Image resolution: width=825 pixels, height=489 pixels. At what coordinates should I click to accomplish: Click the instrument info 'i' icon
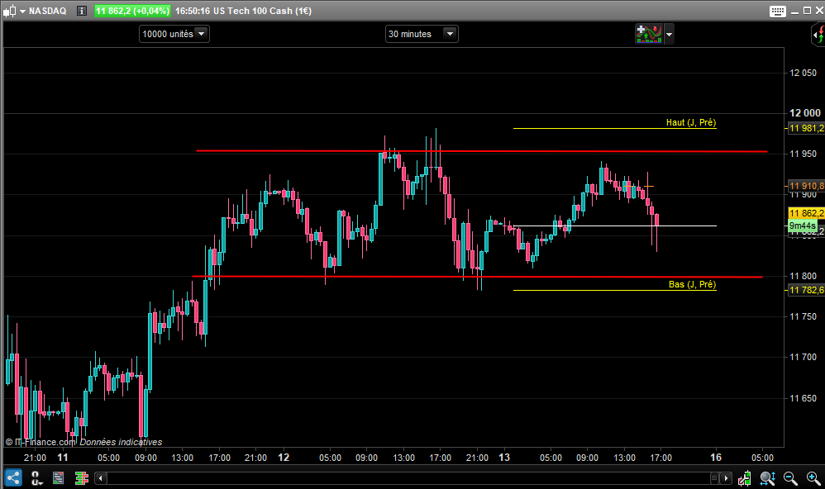(x=82, y=11)
